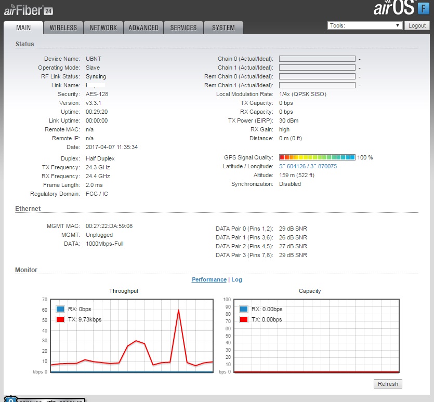Expand the Tools dropdown
This screenshot has width=434, height=402.
tap(365, 25)
